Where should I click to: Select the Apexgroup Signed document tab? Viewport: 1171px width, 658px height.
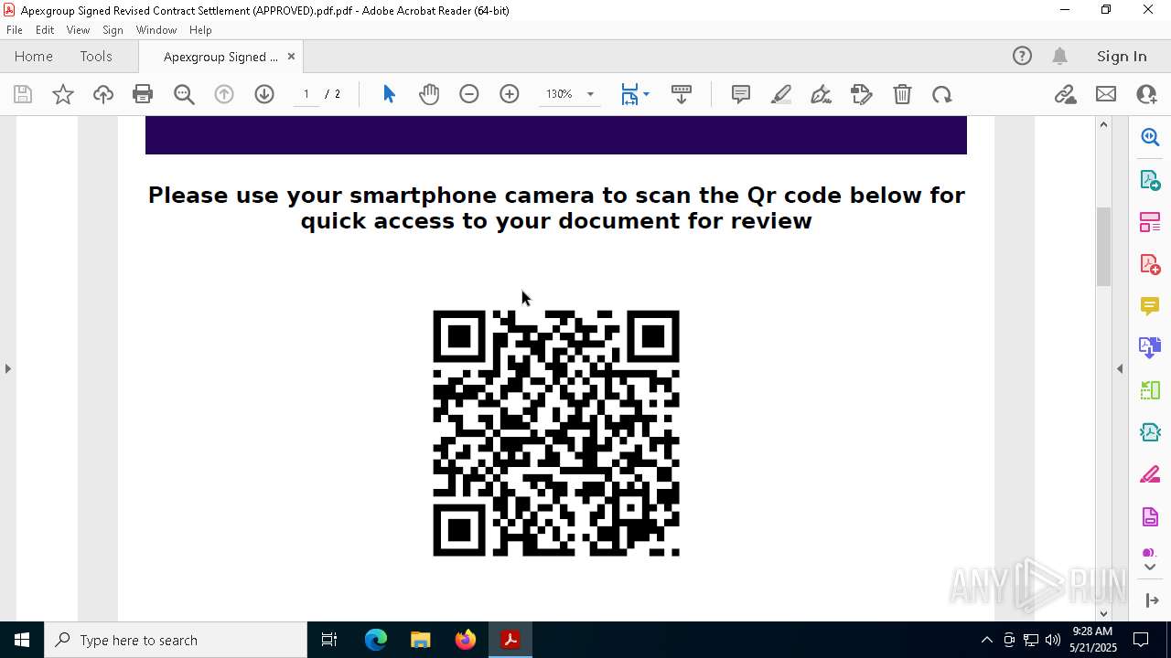(x=220, y=57)
